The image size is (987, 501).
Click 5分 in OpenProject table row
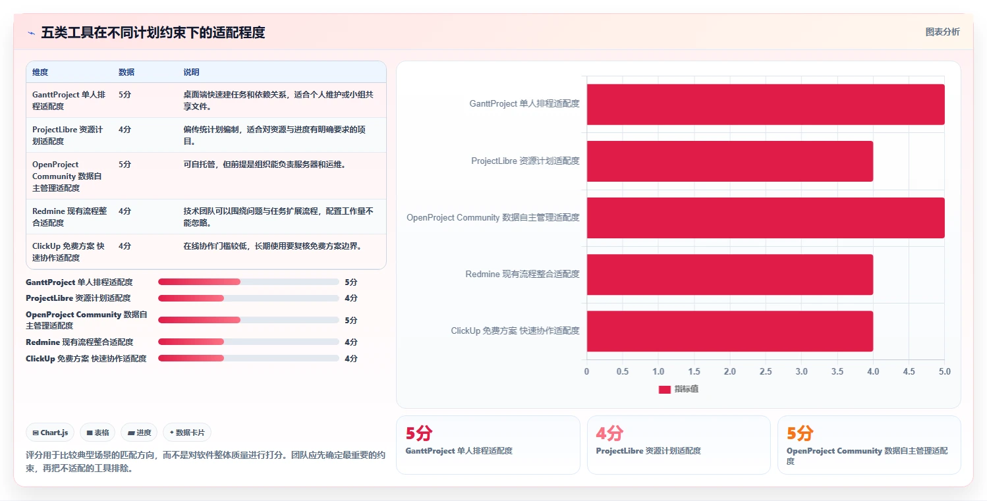pyautogui.click(x=125, y=165)
